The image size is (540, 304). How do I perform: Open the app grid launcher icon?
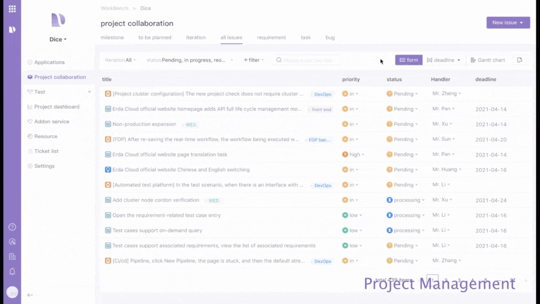click(12, 8)
